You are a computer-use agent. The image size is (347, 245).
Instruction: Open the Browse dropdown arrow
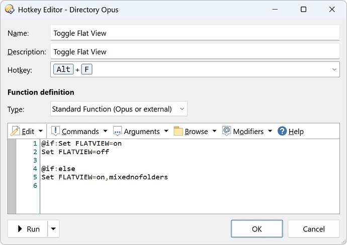click(x=214, y=131)
